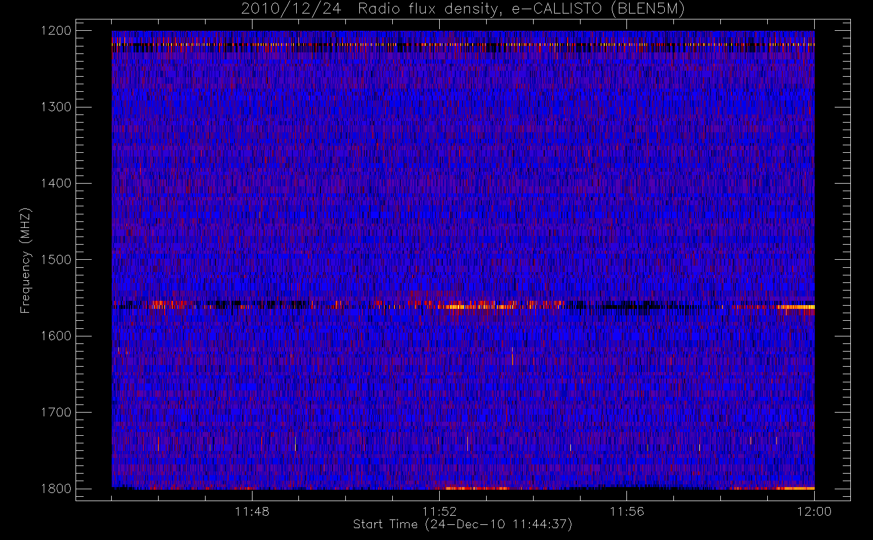Click the 11:52 time tick label
This screenshot has width=873, height=540.
(439, 511)
